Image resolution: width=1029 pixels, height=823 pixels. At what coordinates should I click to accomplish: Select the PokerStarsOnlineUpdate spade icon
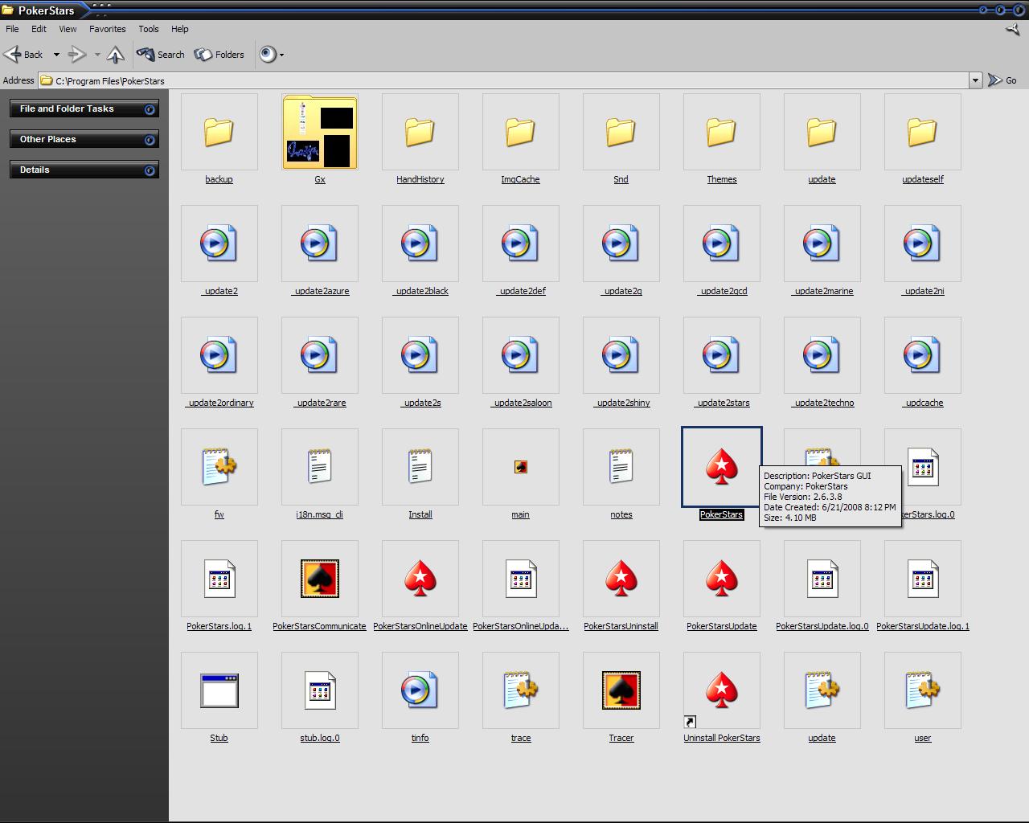pyautogui.click(x=420, y=579)
